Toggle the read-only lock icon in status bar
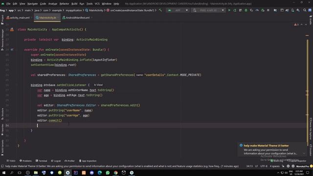The width and height of the screenshot is (313, 176). (283, 166)
